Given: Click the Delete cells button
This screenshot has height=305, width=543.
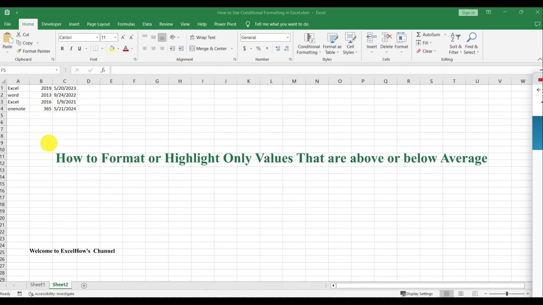Looking at the screenshot, I should coord(386,43).
